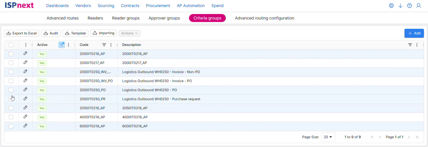This screenshot has height=147, width=428.
Task: Tick the 2000IT0250_PR row checkbox
Action: coord(11,99)
